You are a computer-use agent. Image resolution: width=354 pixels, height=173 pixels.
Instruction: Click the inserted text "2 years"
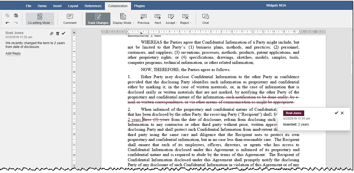(134, 120)
